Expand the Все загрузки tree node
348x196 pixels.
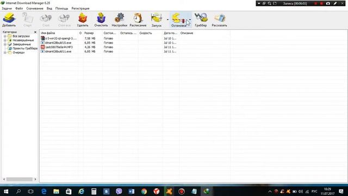point(5,36)
